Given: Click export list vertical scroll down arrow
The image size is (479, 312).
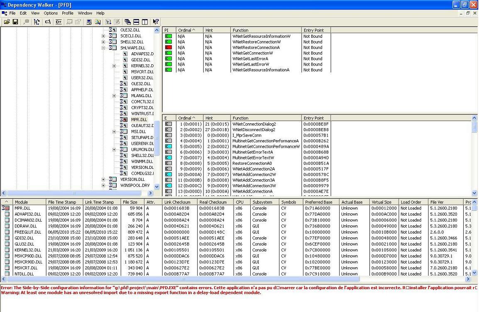Looking at the screenshot, I should pyautogui.click(x=474, y=193).
